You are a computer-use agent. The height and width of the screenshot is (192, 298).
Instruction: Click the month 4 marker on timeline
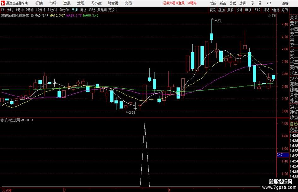coord(169,190)
